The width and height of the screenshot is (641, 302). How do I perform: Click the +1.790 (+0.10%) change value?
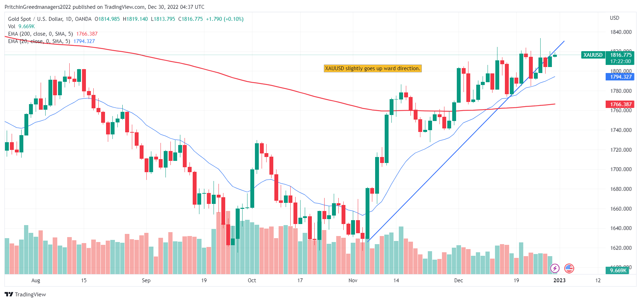pyautogui.click(x=225, y=19)
